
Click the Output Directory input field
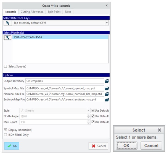[65, 81]
